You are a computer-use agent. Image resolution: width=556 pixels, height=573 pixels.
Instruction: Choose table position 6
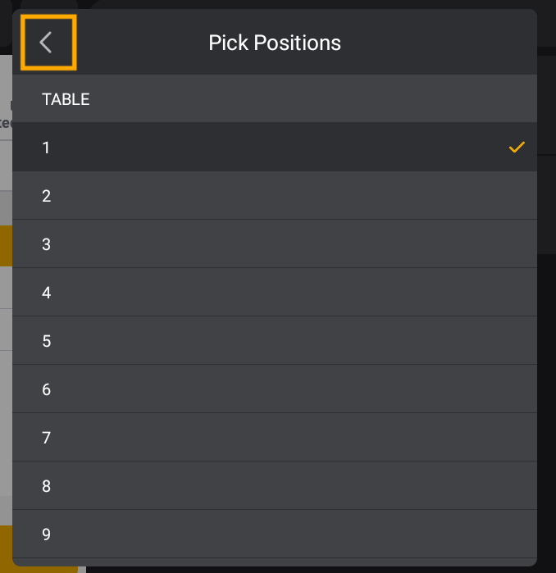246,389
